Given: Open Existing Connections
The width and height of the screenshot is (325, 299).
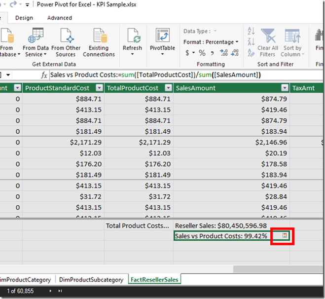Looking at the screenshot, I should click(x=99, y=42).
